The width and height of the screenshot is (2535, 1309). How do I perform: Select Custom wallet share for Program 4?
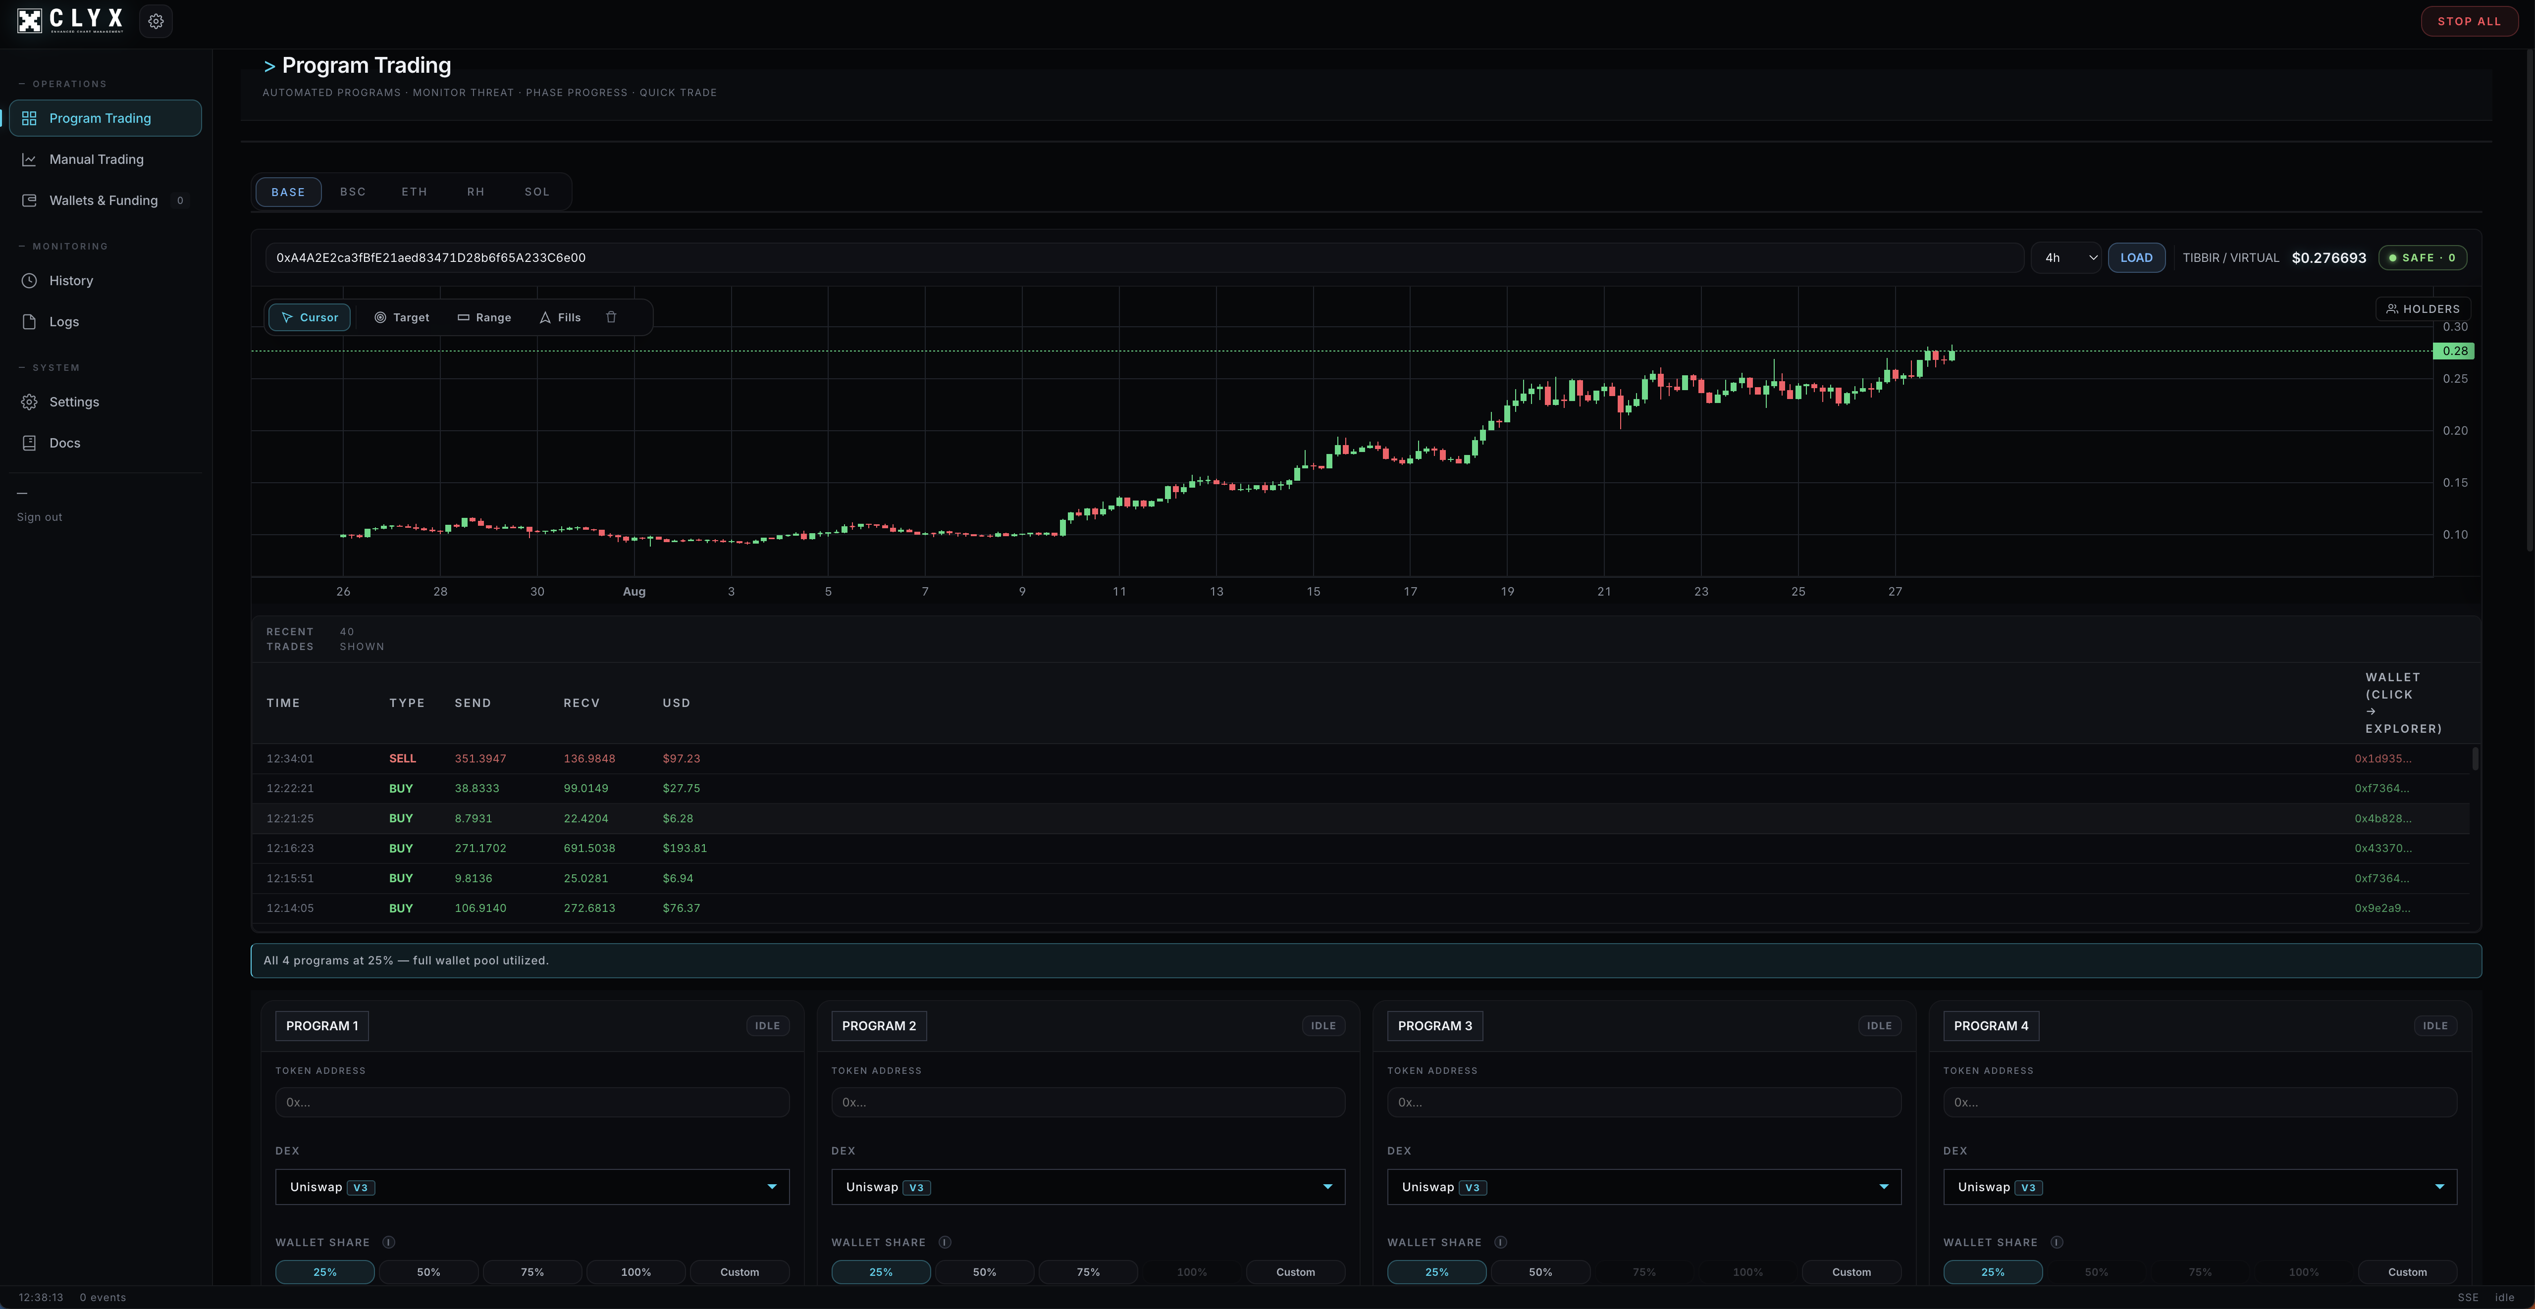[2408, 1273]
